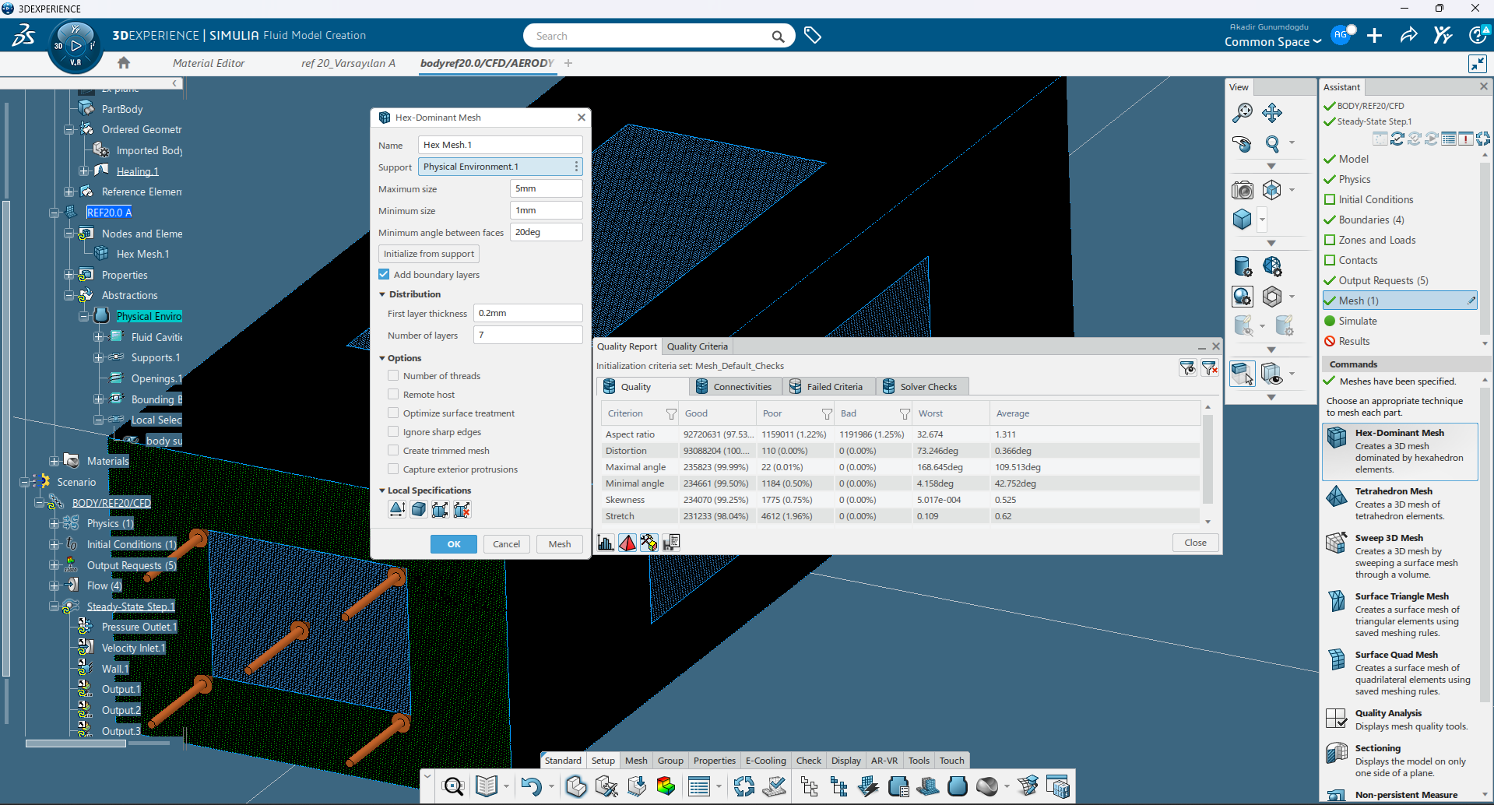This screenshot has width=1494, height=805.
Task: Enable the Remote host checkbox
Action: point(393,394)
